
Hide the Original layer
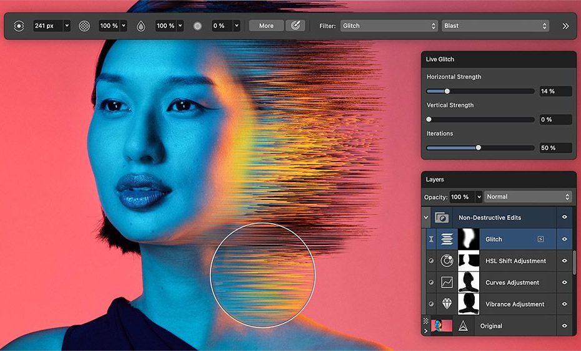point(564,325)
